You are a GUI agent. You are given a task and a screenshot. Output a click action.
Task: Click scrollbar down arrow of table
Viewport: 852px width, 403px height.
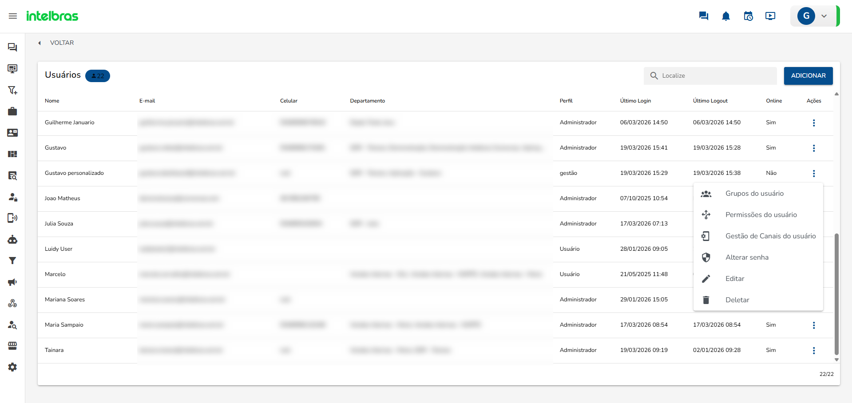(x=836, y=360)
